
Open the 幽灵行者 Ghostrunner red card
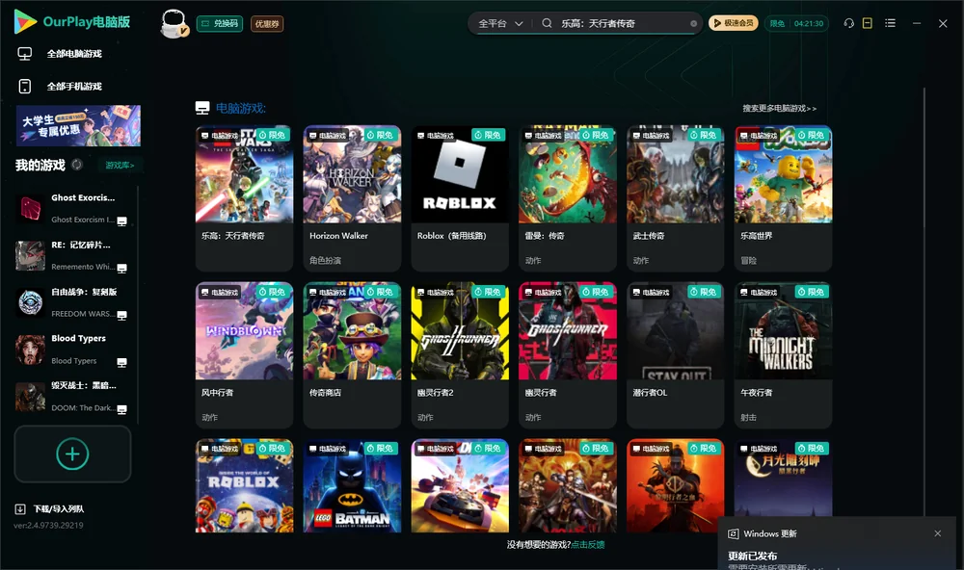click(568, 355)
